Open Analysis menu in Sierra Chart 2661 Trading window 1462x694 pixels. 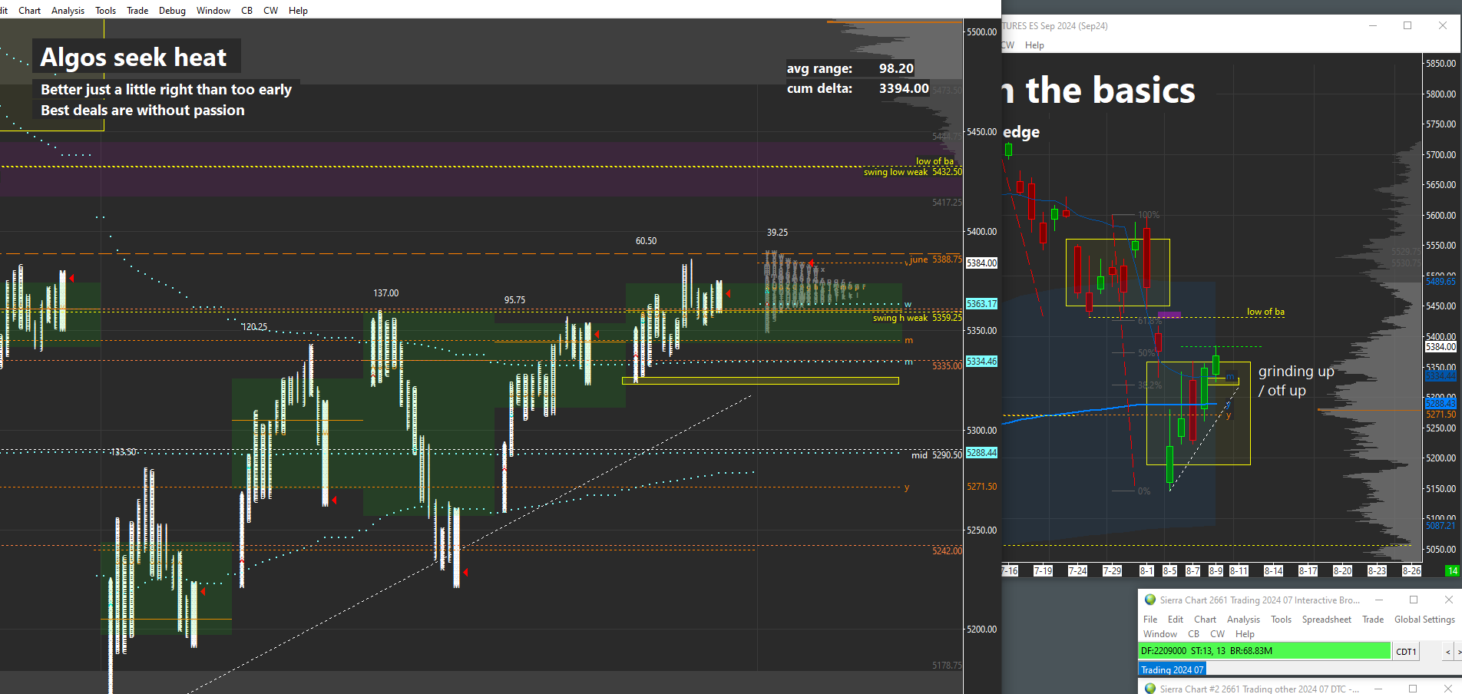pos(1243,620)
